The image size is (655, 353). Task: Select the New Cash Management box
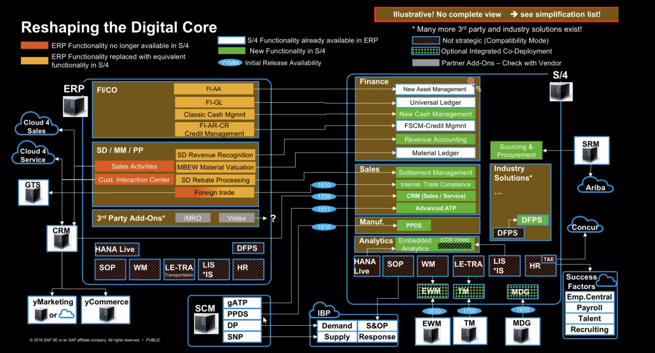pyautogui.click(x=435, y=114)
